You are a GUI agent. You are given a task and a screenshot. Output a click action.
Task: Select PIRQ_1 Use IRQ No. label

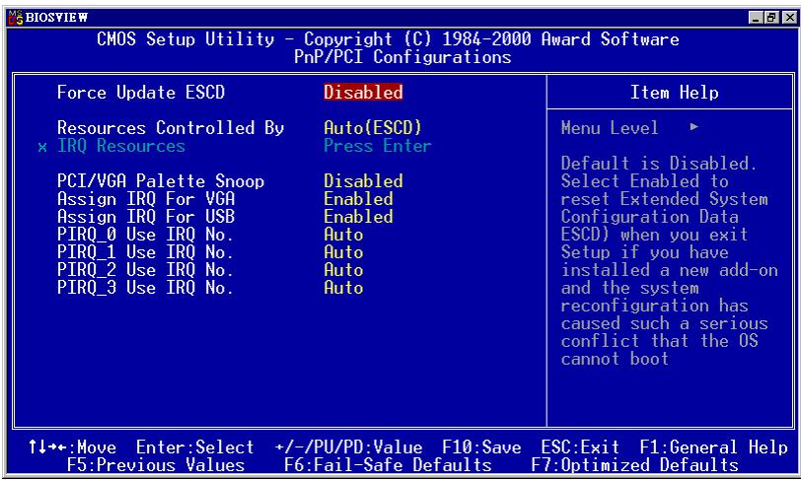[x=145, y=253]
